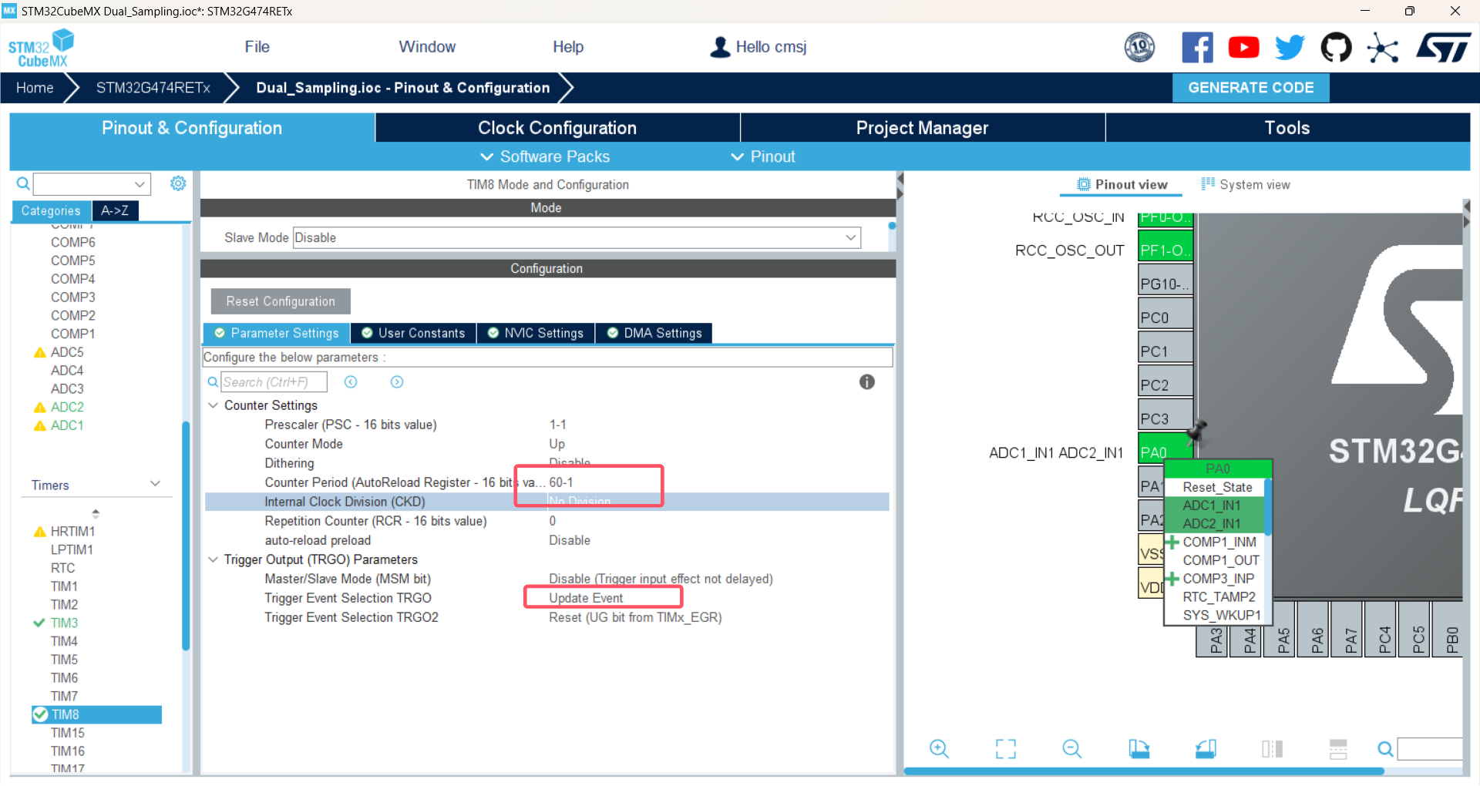Fit pinout chip to view
The width and height of the screenshot is (1480, 786).
pyautogui.click(x=1006, y=749)
